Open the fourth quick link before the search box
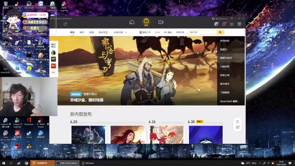 click(x=180, y=32)
